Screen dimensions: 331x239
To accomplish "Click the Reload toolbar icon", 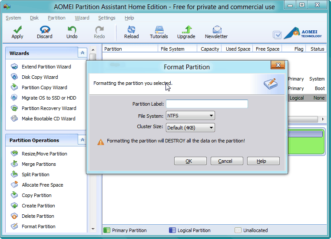I will pos(131,29).
